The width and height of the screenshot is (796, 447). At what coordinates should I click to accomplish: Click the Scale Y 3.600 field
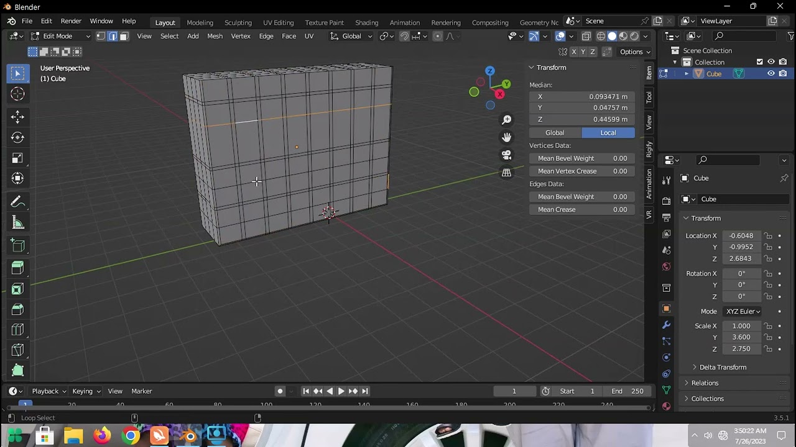pos(741,337)
